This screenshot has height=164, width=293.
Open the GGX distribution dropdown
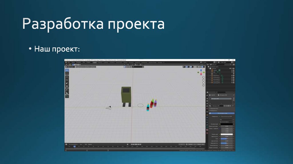click(226, 120)
